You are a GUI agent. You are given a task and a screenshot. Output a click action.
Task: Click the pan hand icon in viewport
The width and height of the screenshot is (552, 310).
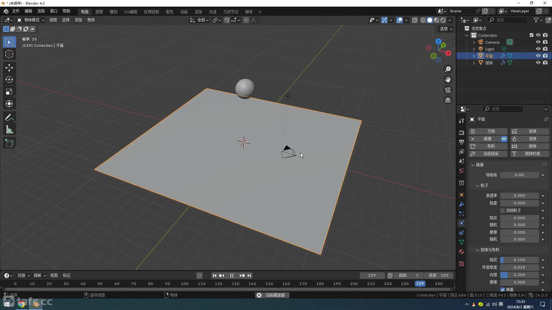(448, 80)
